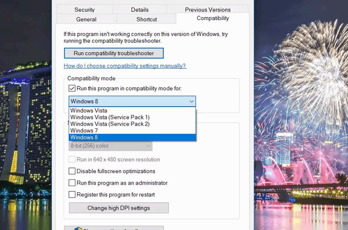The image size is (348, 230).
Task: Select the Compatibility tab
Action: coord(213,18)
